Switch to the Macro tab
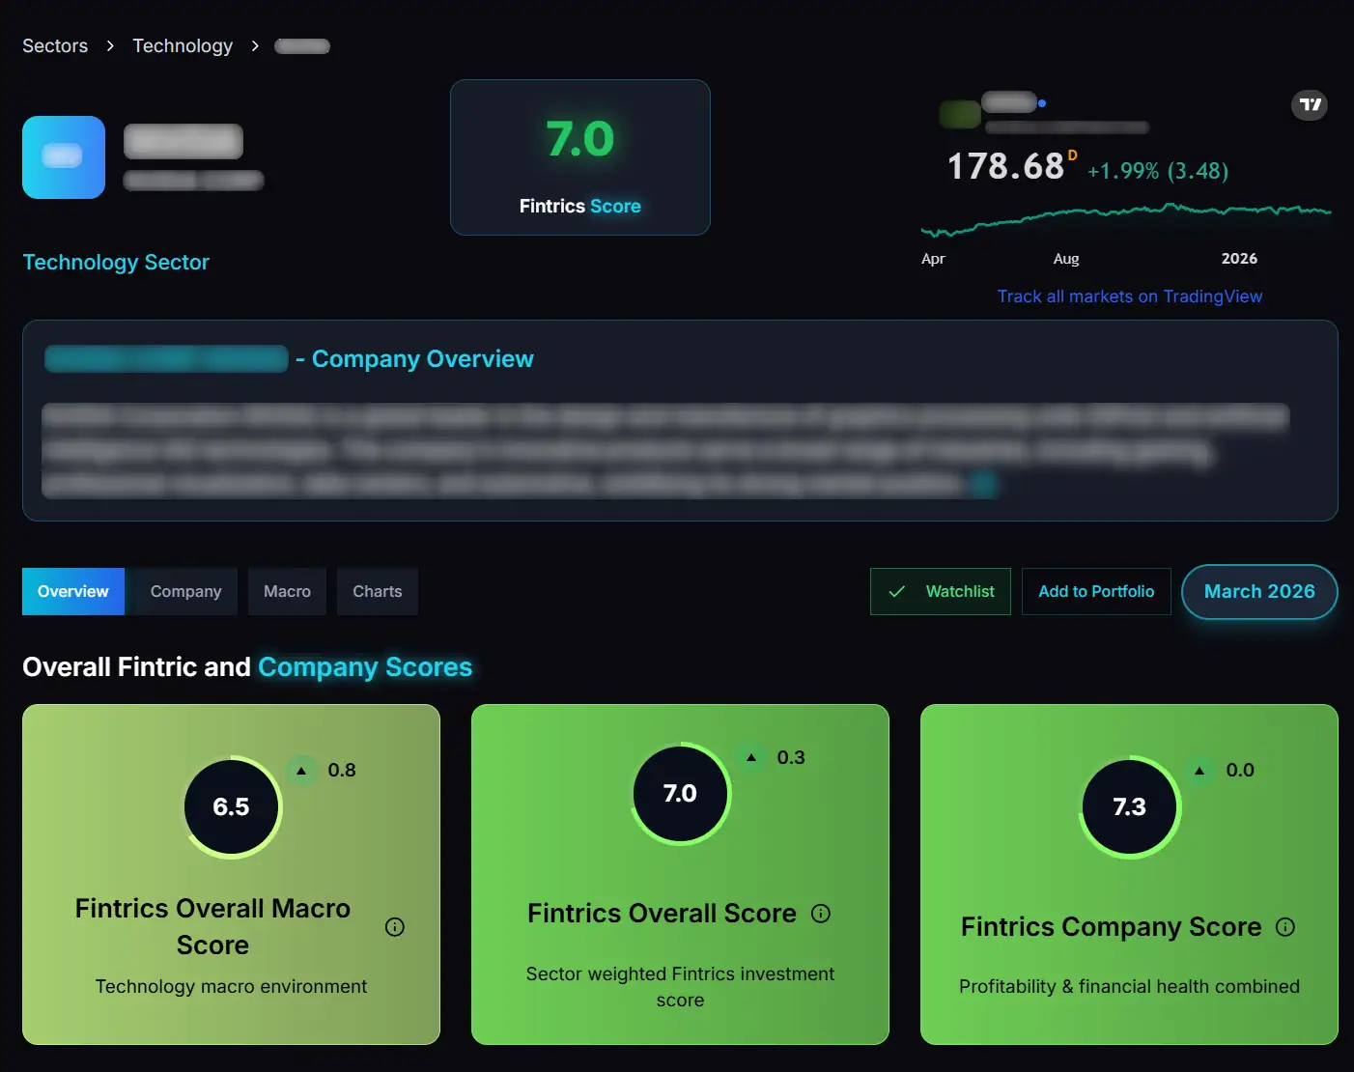This screenshot has height=1072, width=1354. point(287,591)
